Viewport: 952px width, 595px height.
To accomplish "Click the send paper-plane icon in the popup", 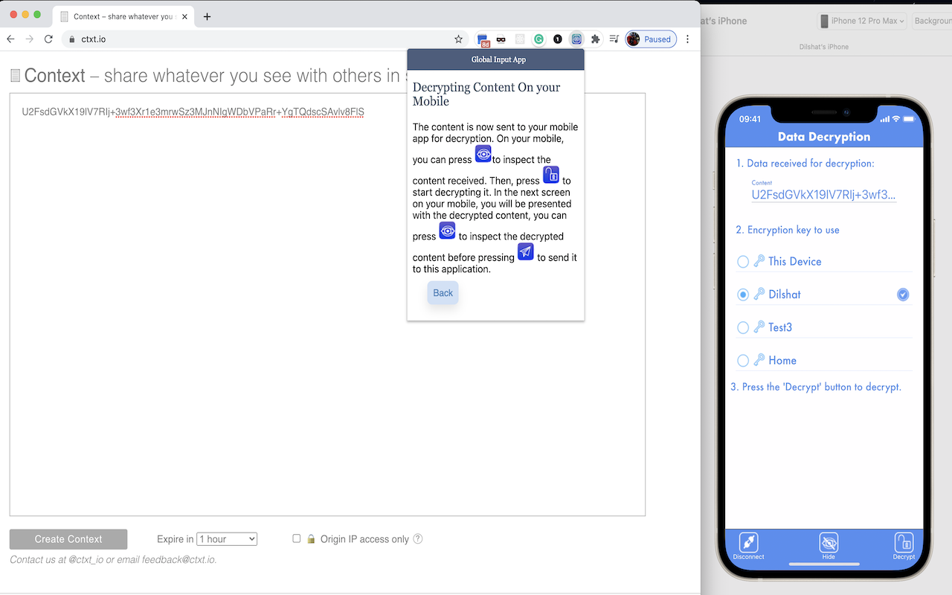I will click(x=526, y=252).
